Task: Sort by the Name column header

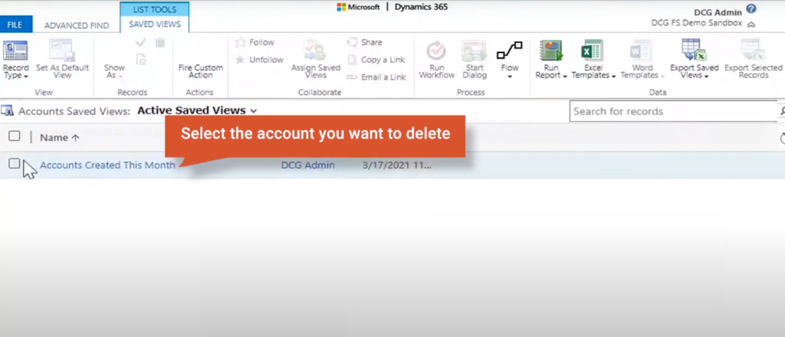Action: (x=60, y=138)
